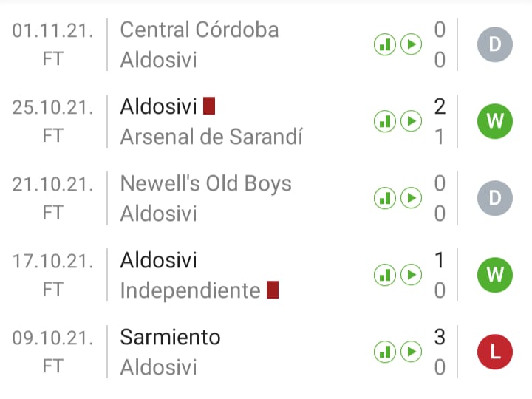The image size is (532, 399).
Task: Click the 17.10.21 match date
Action: click(53, 260)
